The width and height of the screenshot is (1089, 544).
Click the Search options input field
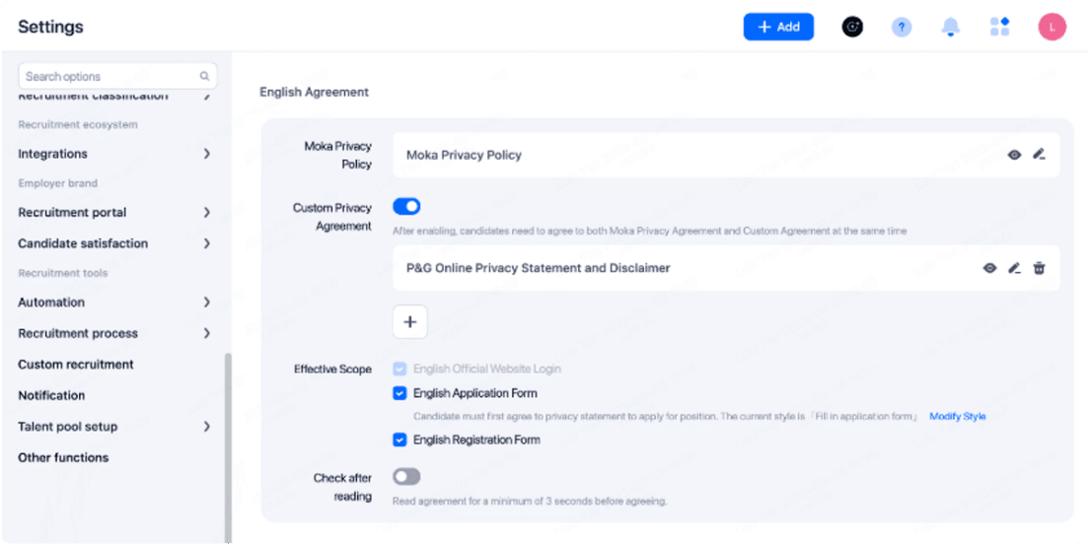[x=109, y=77]
